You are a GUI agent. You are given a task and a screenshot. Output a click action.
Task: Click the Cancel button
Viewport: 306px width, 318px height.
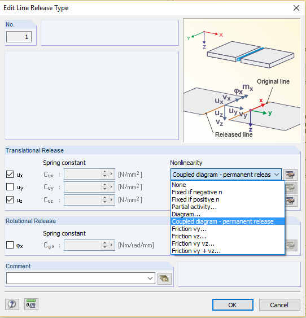[279, 305]
